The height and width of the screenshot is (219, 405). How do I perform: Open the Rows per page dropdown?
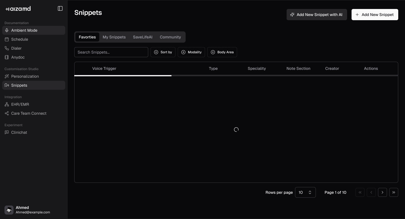pos(305,192)
